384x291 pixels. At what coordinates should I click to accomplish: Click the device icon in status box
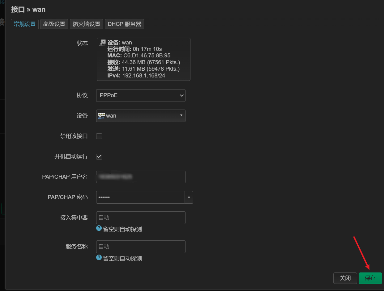pos(102,43)
